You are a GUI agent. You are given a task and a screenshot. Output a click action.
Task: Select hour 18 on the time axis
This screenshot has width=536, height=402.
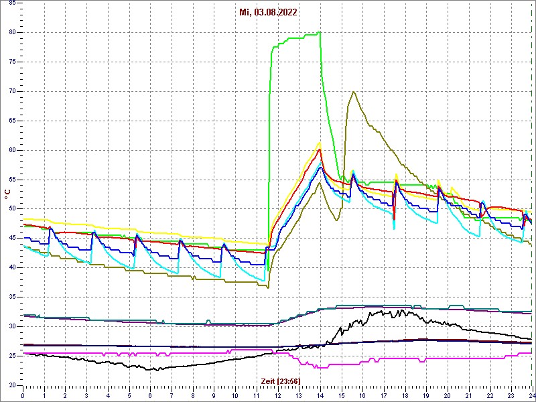[x=405, y=396]
